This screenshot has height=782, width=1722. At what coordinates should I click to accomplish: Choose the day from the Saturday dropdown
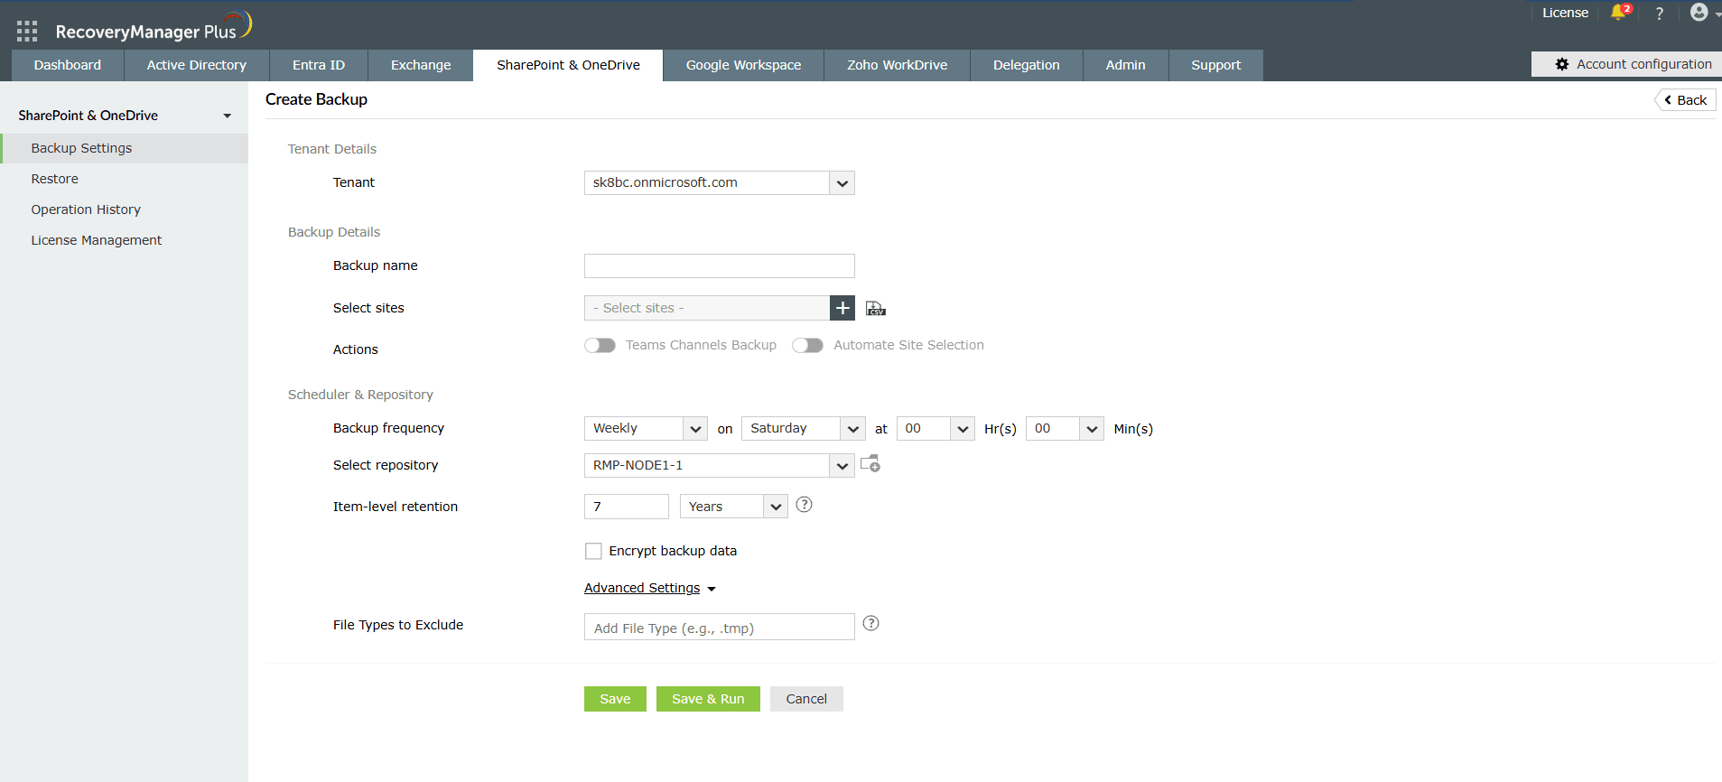coord(804,428)
